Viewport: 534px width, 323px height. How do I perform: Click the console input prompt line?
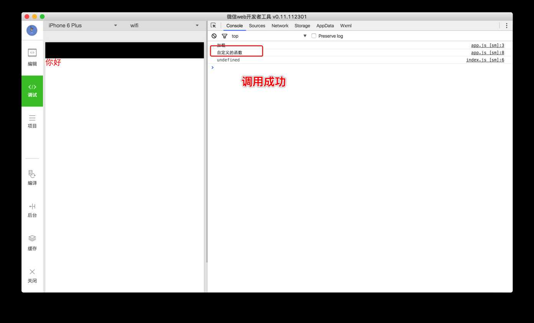[360, 67]
